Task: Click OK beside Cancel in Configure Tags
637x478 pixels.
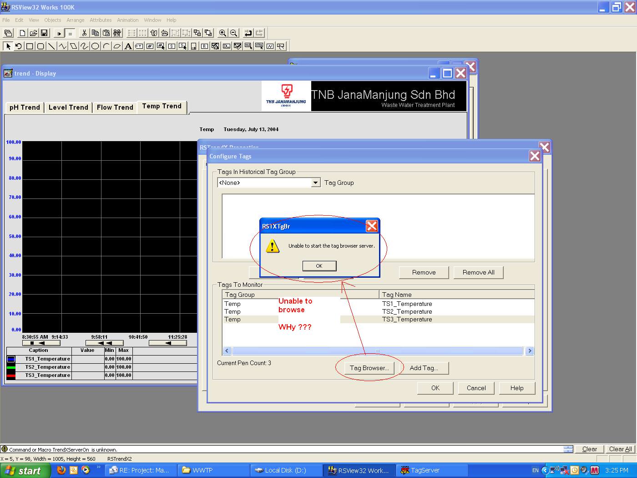Action: click(x=435, y=388)
